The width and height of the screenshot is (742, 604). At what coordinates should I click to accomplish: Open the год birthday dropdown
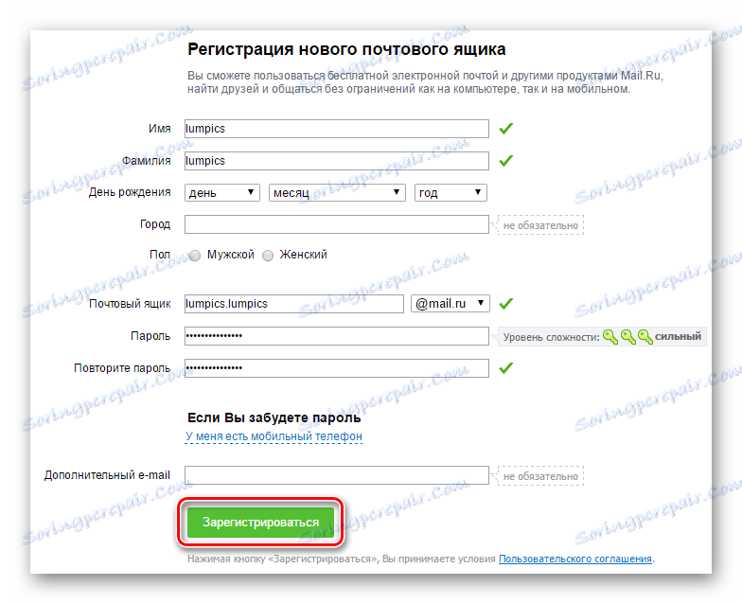[450, 193]
